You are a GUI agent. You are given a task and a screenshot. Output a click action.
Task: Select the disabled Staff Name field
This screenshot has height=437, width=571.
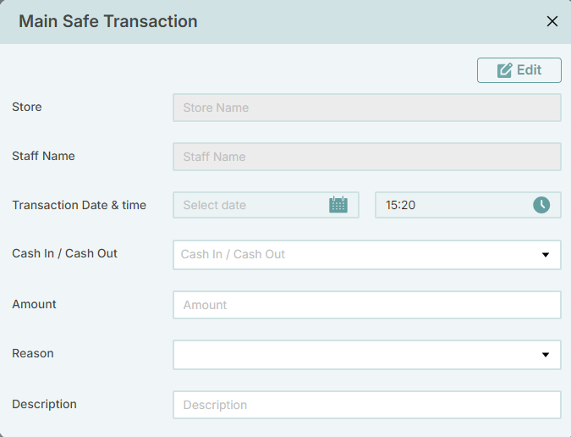coord(367,157)
